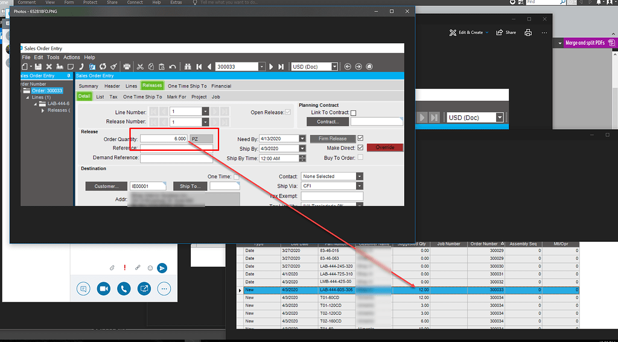The width and height of the screenshot is (618, 342).
Task: Click the pin icon on the tree panel header
Action: [69, 75]
